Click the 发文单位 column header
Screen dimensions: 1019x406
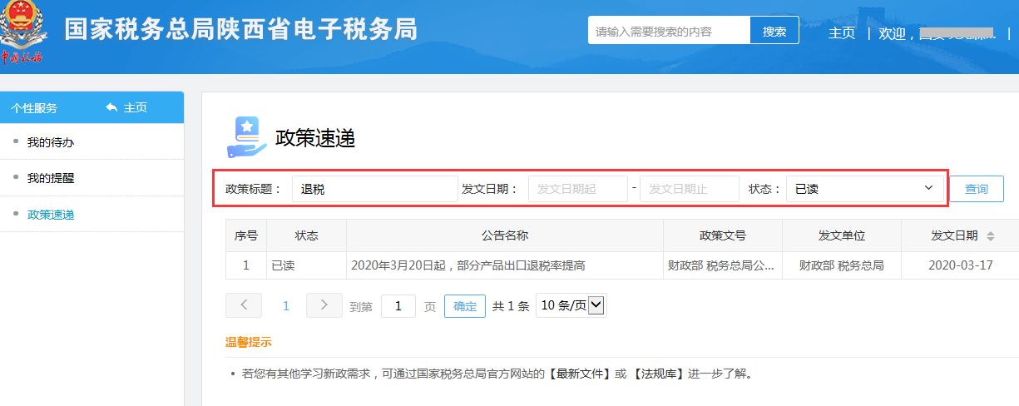[x=842, y=235]
